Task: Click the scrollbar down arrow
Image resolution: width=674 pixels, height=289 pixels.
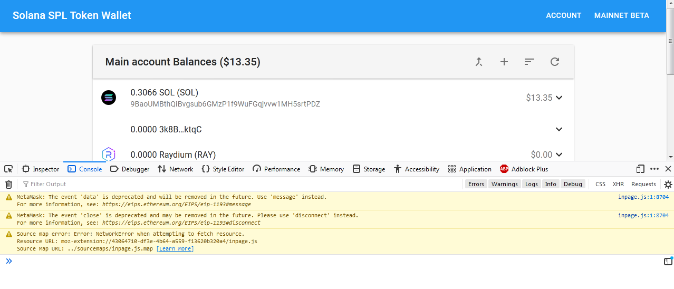Action: (670, 157)
